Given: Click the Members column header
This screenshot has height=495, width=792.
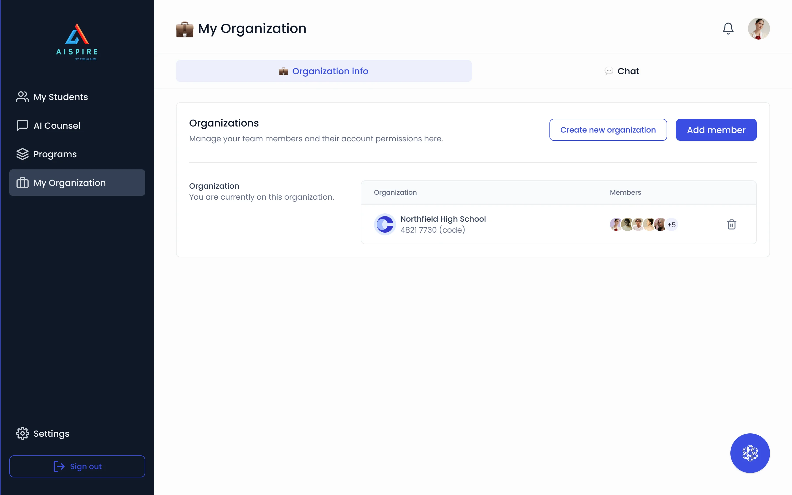Looking at the screenshot, I should click(625, 192).
